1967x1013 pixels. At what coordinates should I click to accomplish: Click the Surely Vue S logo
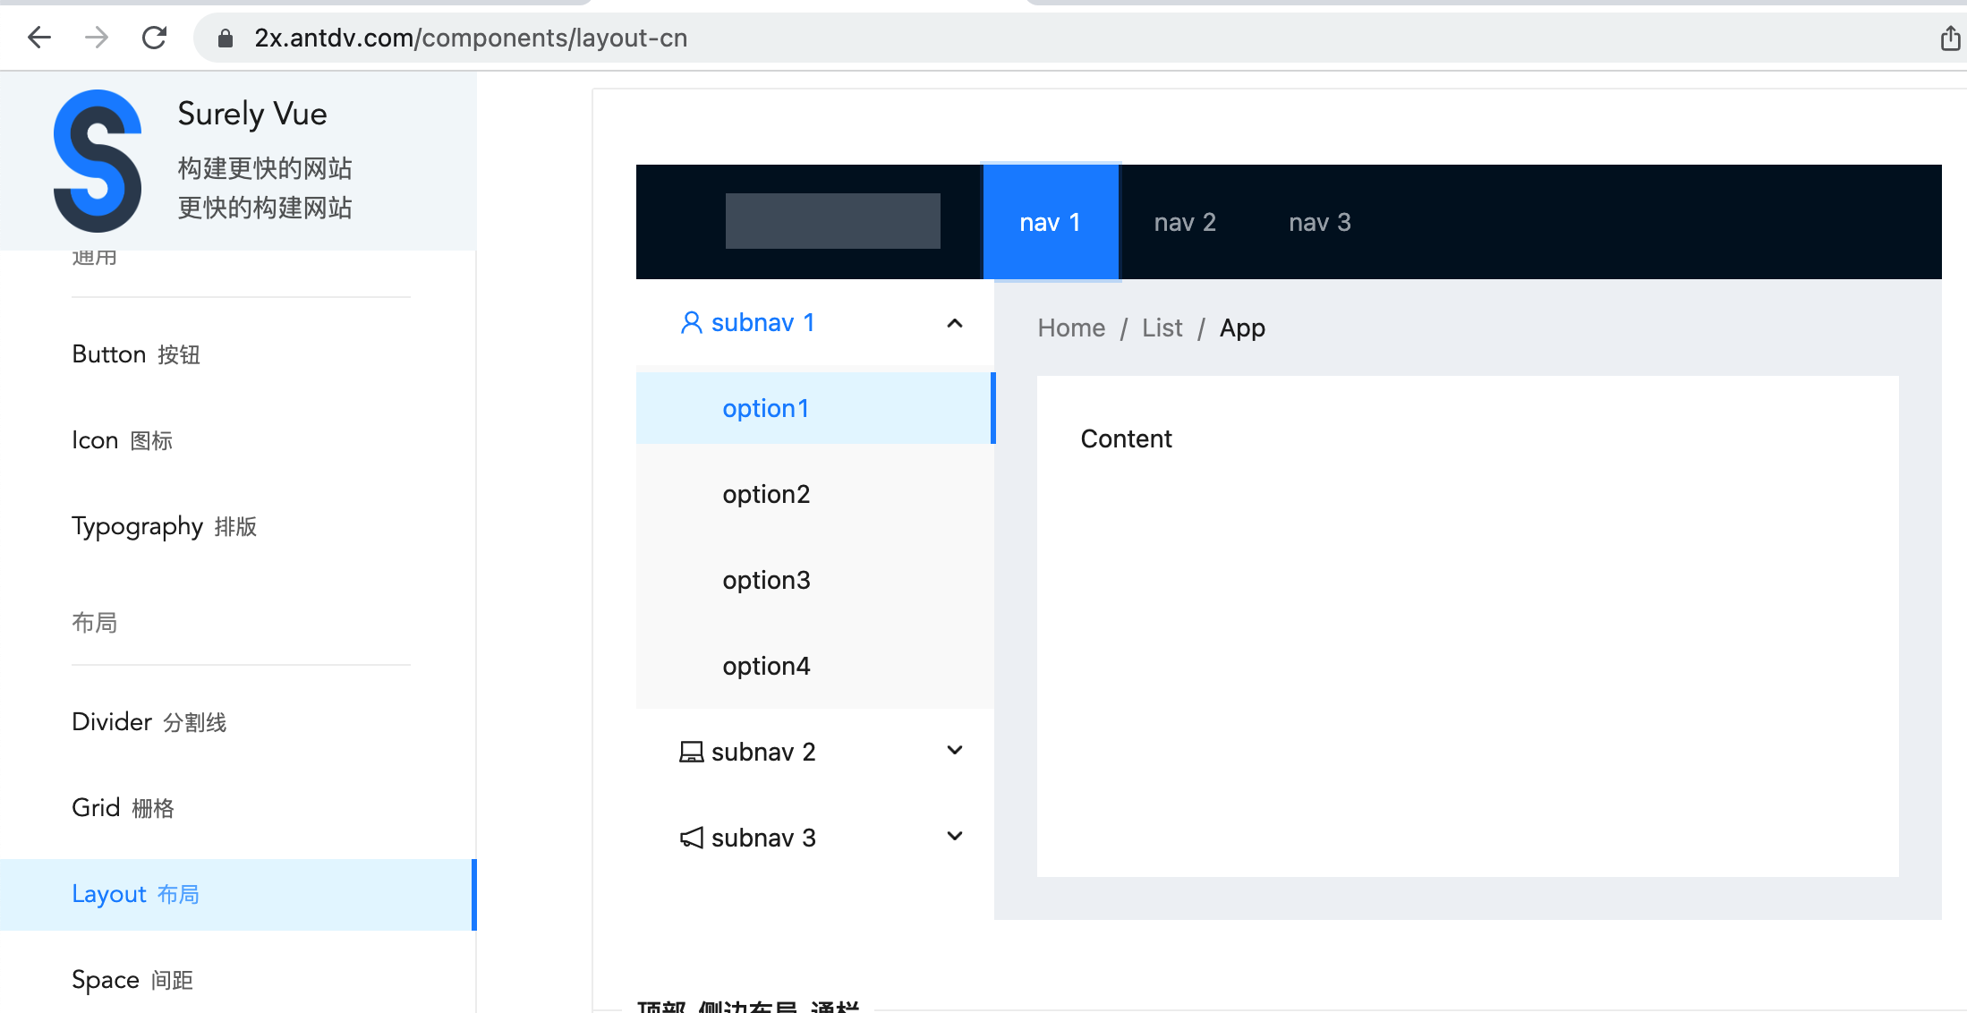[98, 161]
